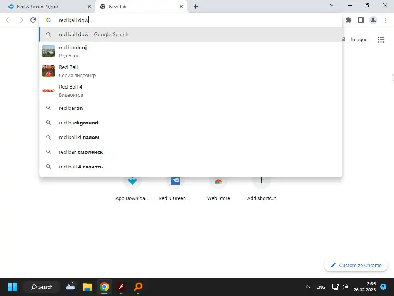Open File Explorer from the taskbar
The height and width of the screenshot is (296, 394).
pyautogui.click(x=87, y=287)
